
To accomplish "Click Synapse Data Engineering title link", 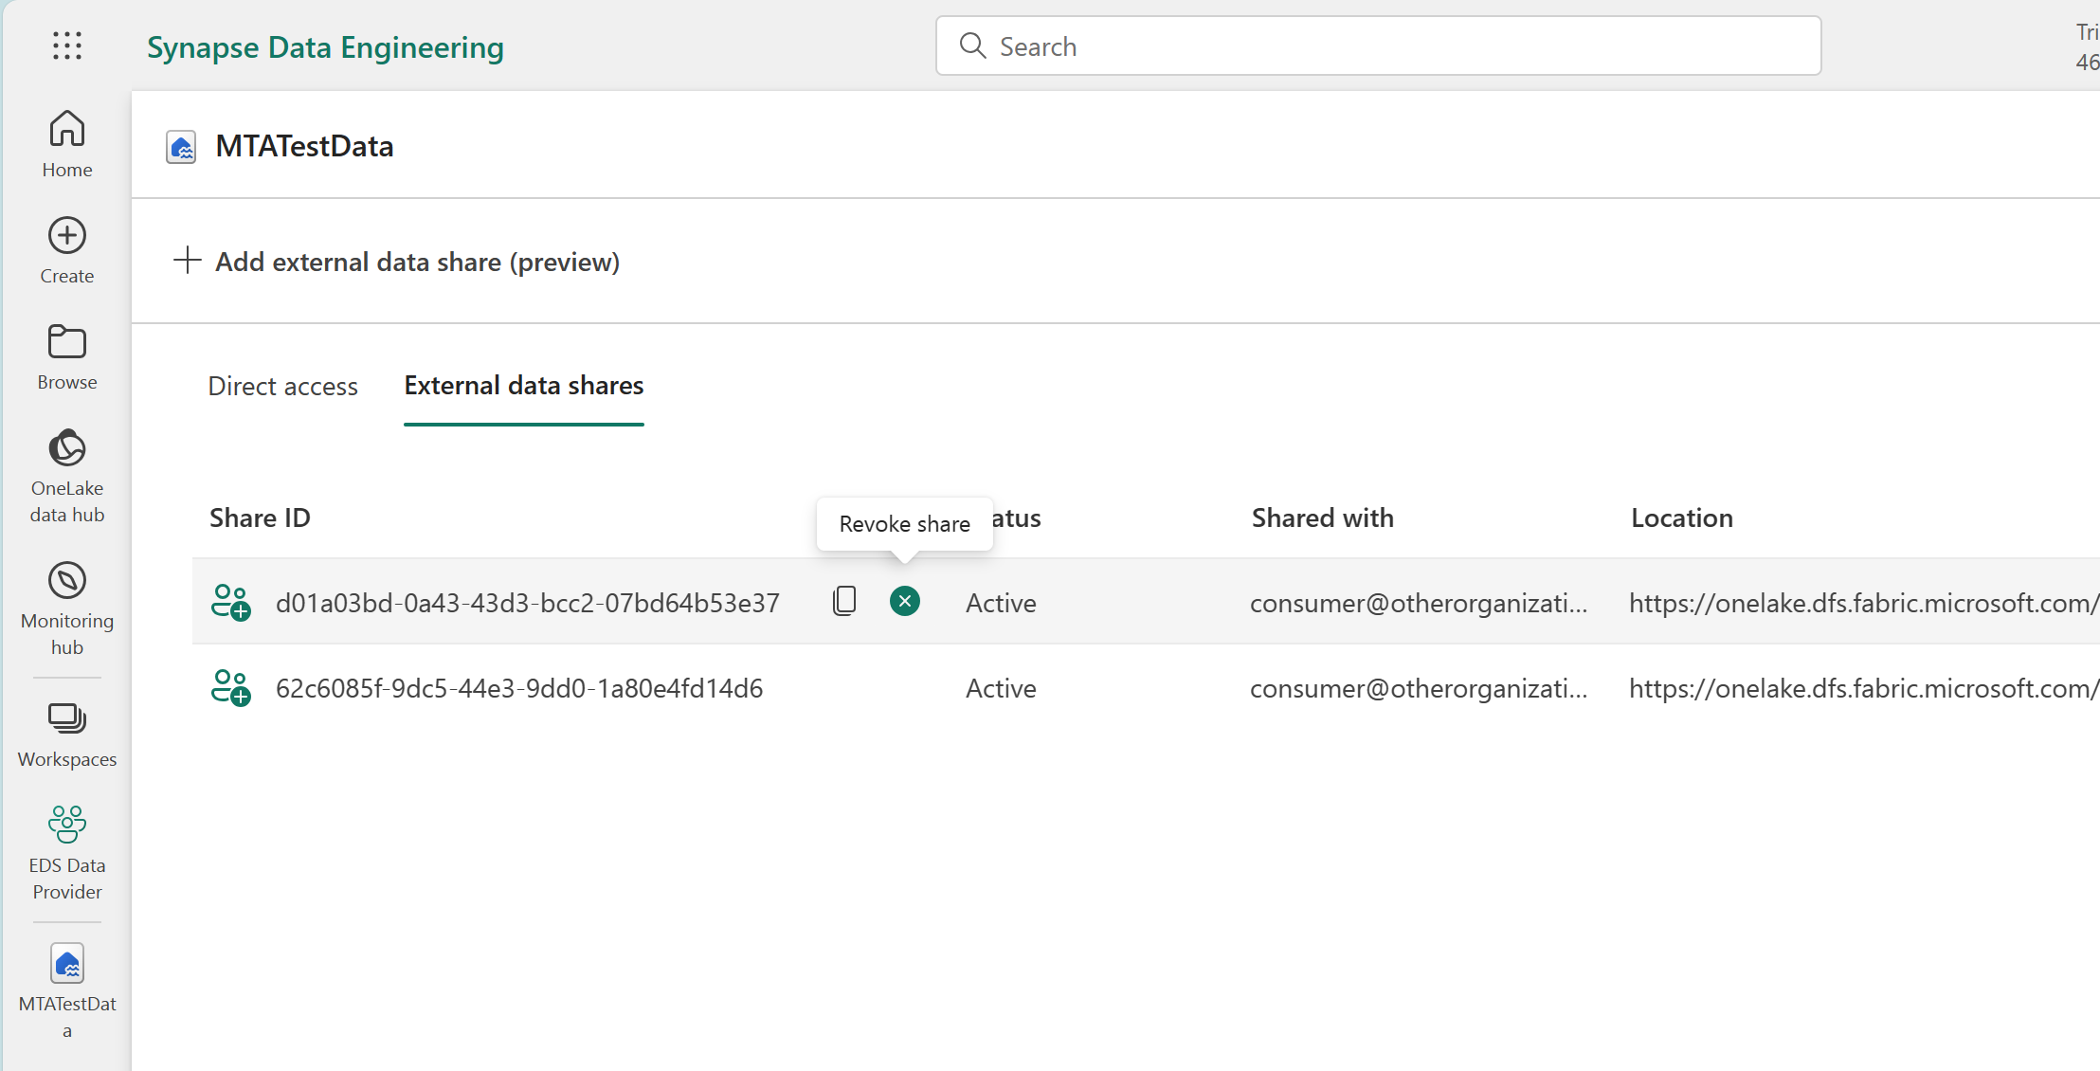I will (x=325, y=47).
